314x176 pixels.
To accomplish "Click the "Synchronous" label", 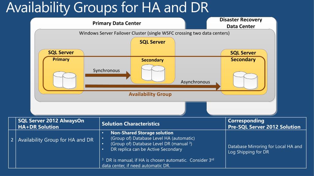I will 106,71.
